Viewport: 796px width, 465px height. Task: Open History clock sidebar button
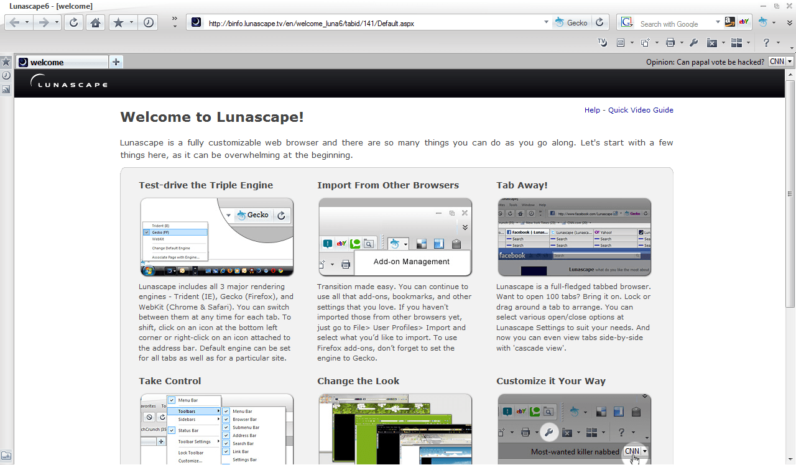tap(6, 75)
